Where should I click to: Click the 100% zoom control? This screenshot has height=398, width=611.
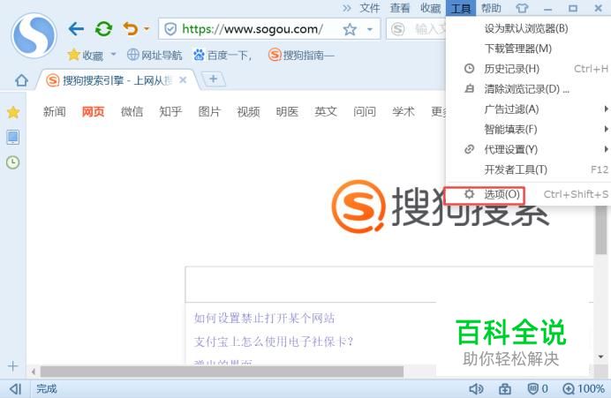coord(584,388)
